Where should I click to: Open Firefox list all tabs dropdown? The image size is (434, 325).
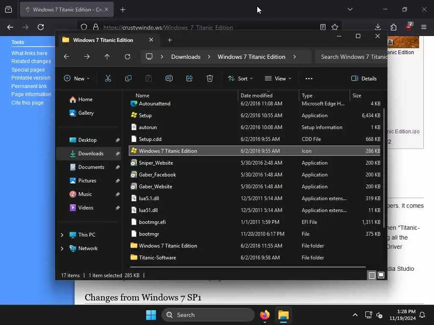350,9
